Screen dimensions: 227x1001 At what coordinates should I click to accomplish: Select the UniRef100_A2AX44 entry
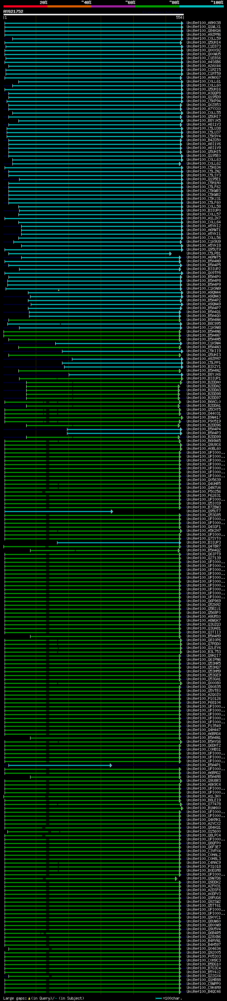(x=203, y=66)
